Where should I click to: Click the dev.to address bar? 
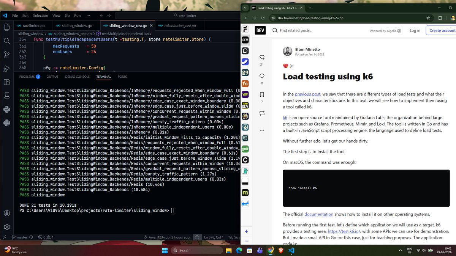(346, 18)
